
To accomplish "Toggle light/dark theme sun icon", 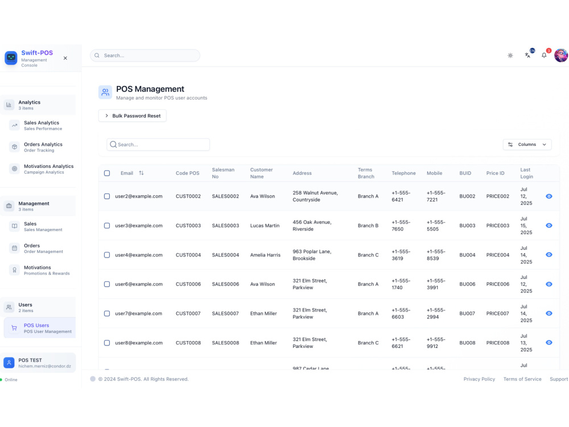I will (x=510, y=56).
